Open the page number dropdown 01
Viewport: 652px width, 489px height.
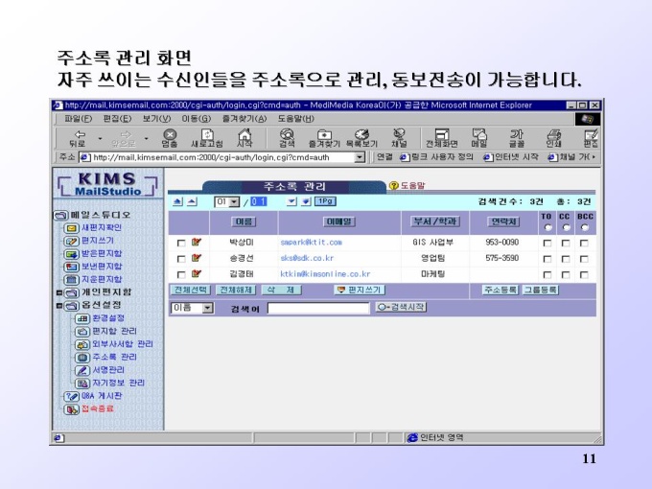[x=227, y=202]
